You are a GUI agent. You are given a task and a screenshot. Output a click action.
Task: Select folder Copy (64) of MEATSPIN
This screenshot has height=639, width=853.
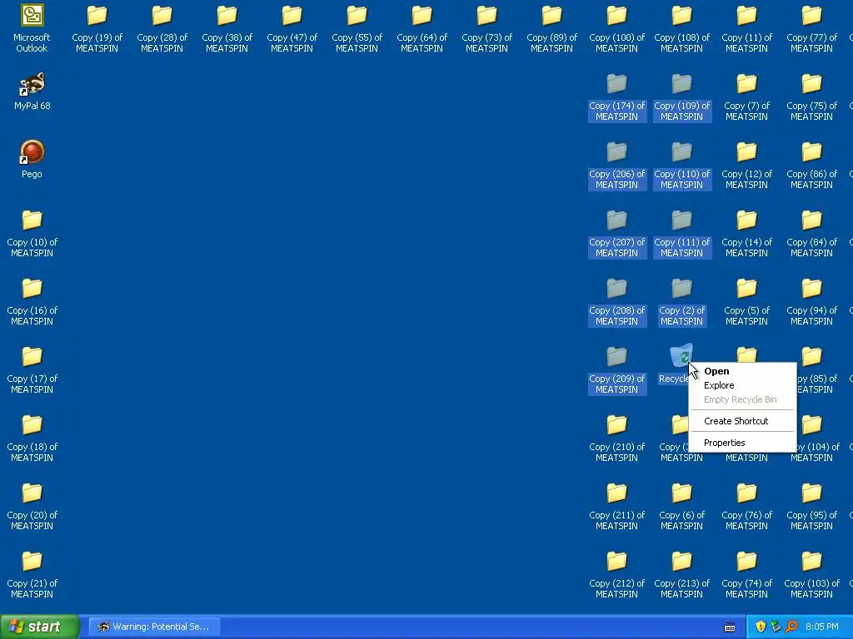pyautogui.click(x=422, y=28)
